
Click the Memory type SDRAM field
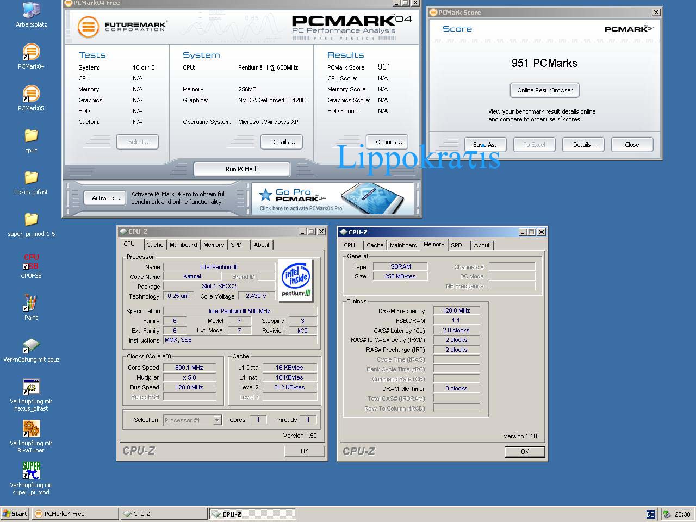tap(400, 266)
